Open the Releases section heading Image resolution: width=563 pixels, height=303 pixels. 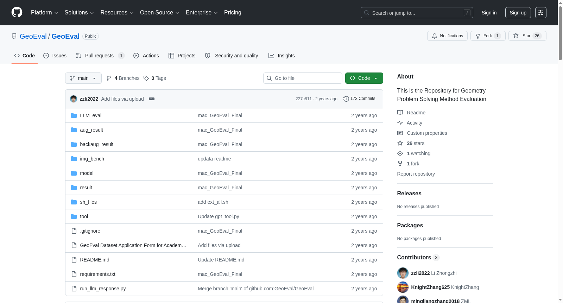[409, 194]
